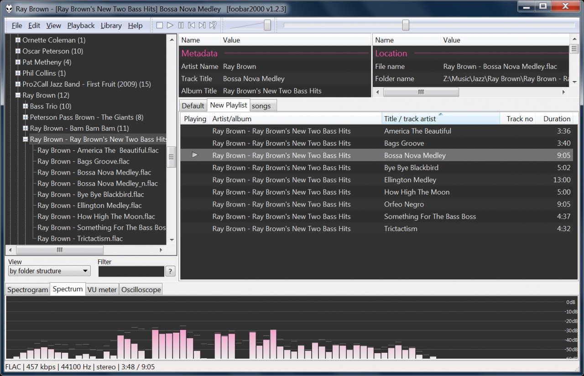Click the filter help question mark button

coord(170,272)
